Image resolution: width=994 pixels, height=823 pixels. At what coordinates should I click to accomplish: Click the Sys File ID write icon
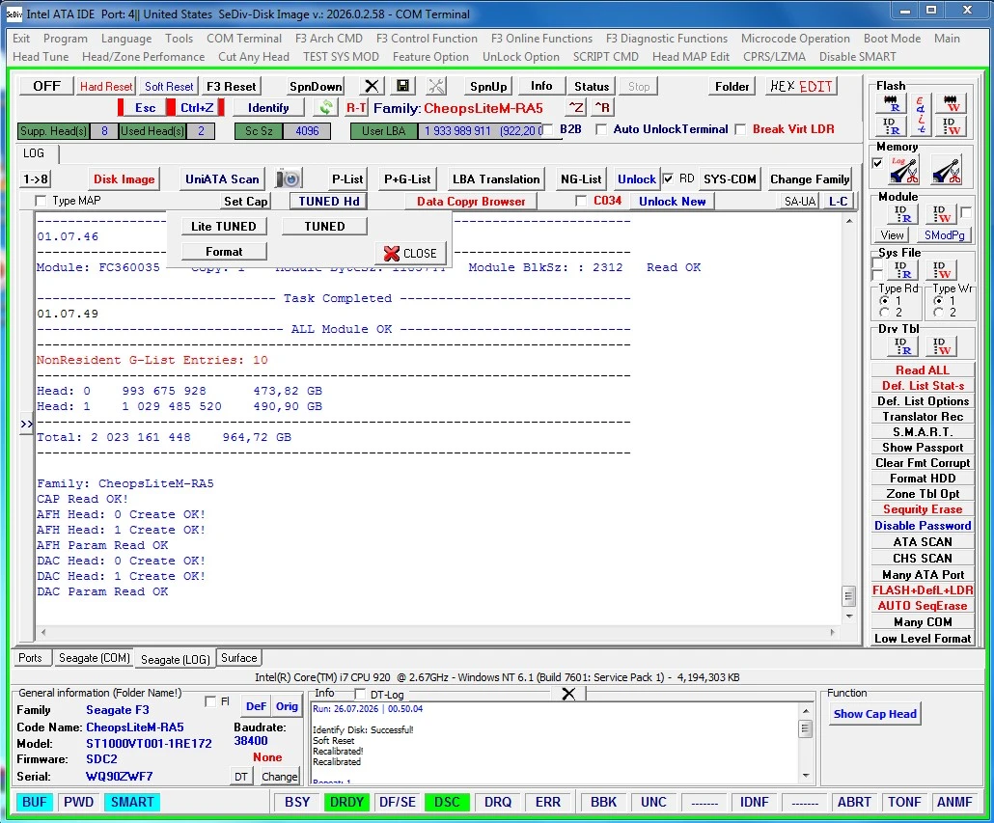(x=941, y=270)
